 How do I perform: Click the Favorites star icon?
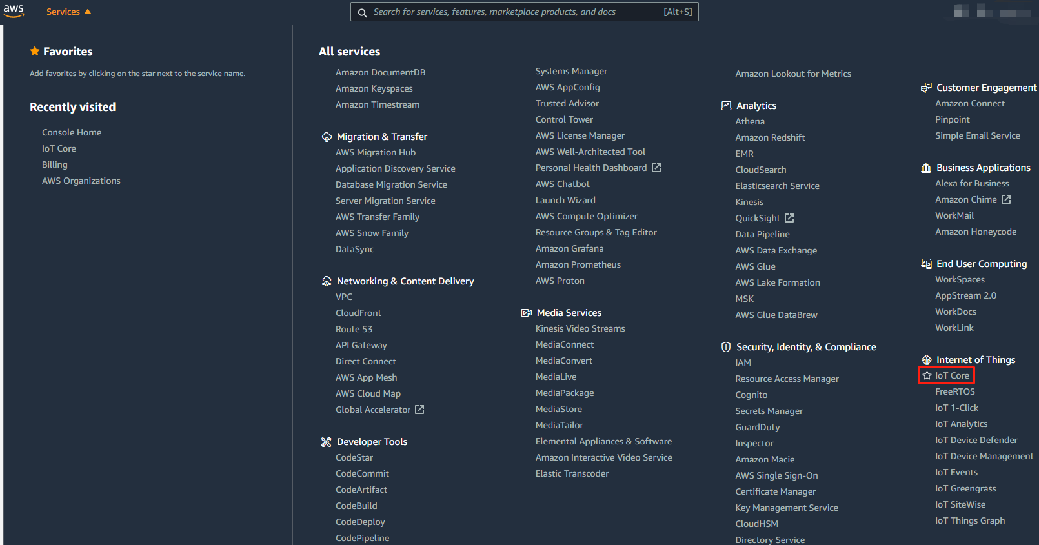[35, 51]
